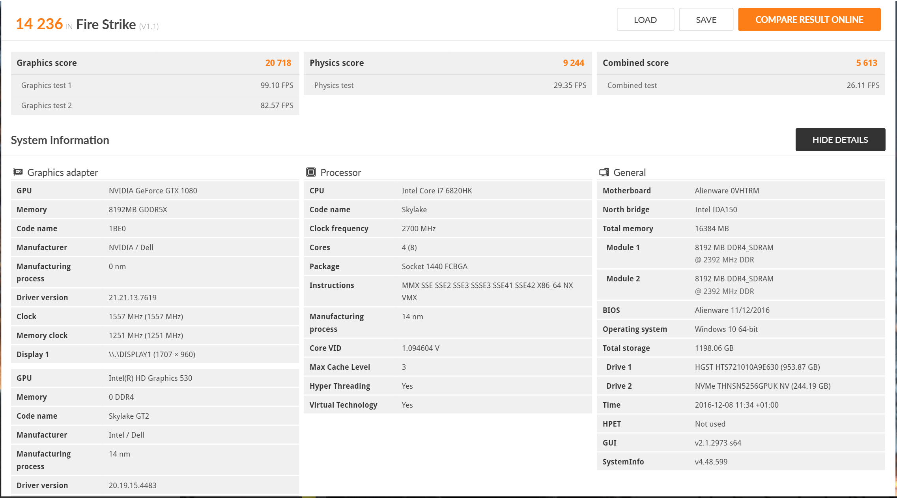Click the 14 236 overall score
The width and height of the screenshot is (897, 498).
click(x=39, y=24)
